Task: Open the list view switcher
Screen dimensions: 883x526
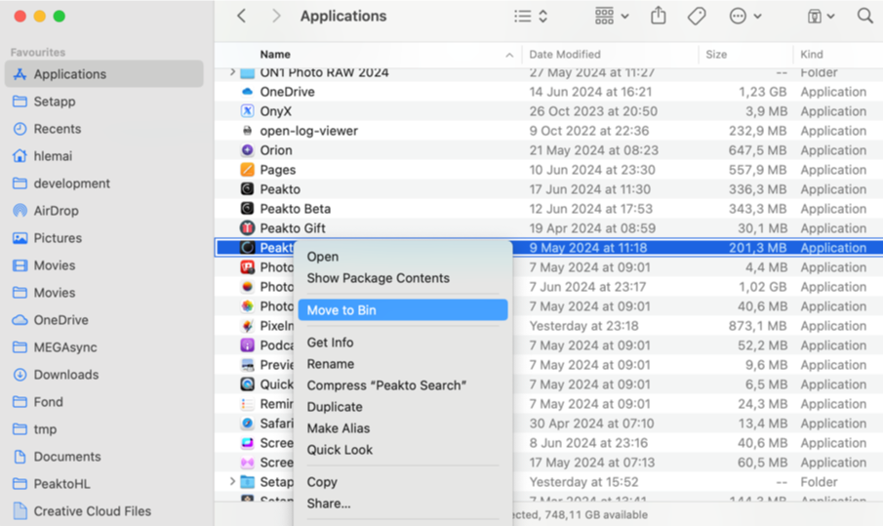Action: click(x=531, y=16)
